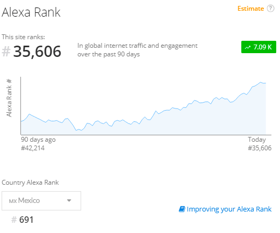
Task: Click the #42,214 starting rank value
Action: [33, 148]
